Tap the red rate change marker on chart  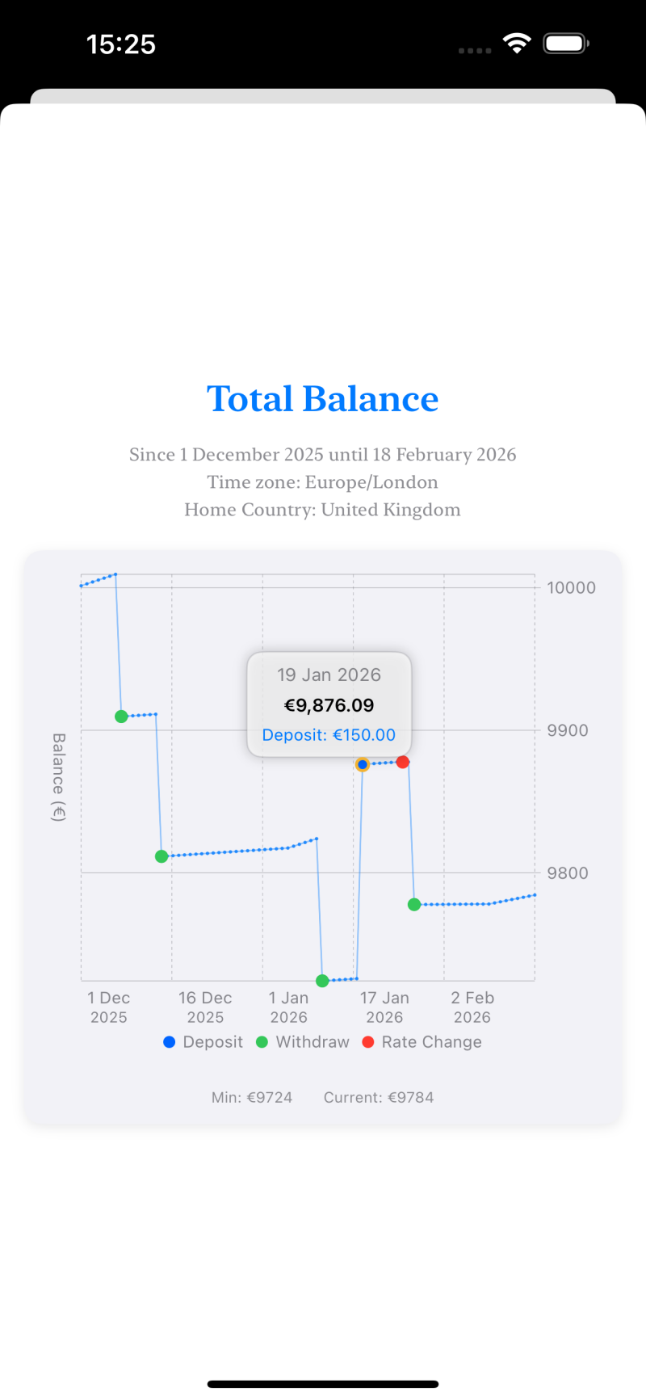coord(403,762)
